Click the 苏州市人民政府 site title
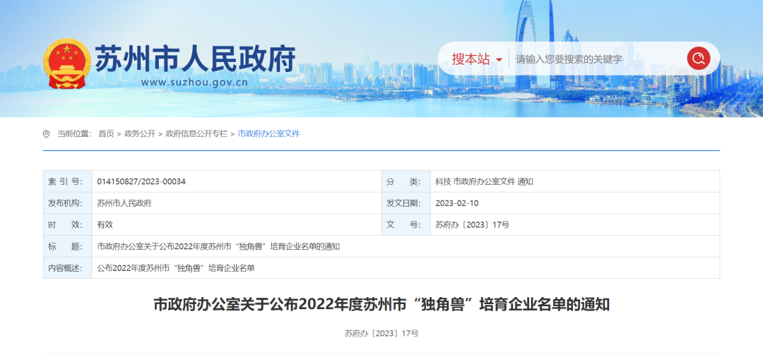The width and height of the screenshot is (763, 362). 195,59
